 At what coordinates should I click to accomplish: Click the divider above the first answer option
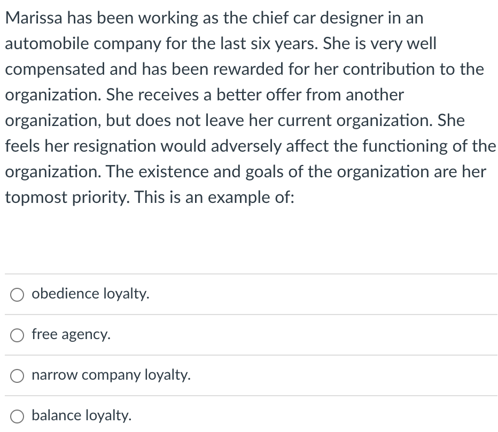(x=249, y=274)
